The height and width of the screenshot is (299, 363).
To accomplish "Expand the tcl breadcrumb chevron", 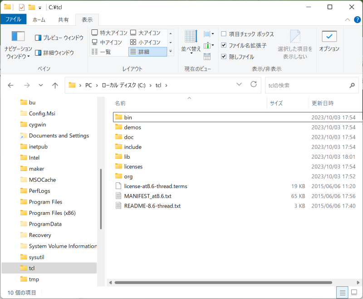I will pyautogui.click(x=166, y=85).
